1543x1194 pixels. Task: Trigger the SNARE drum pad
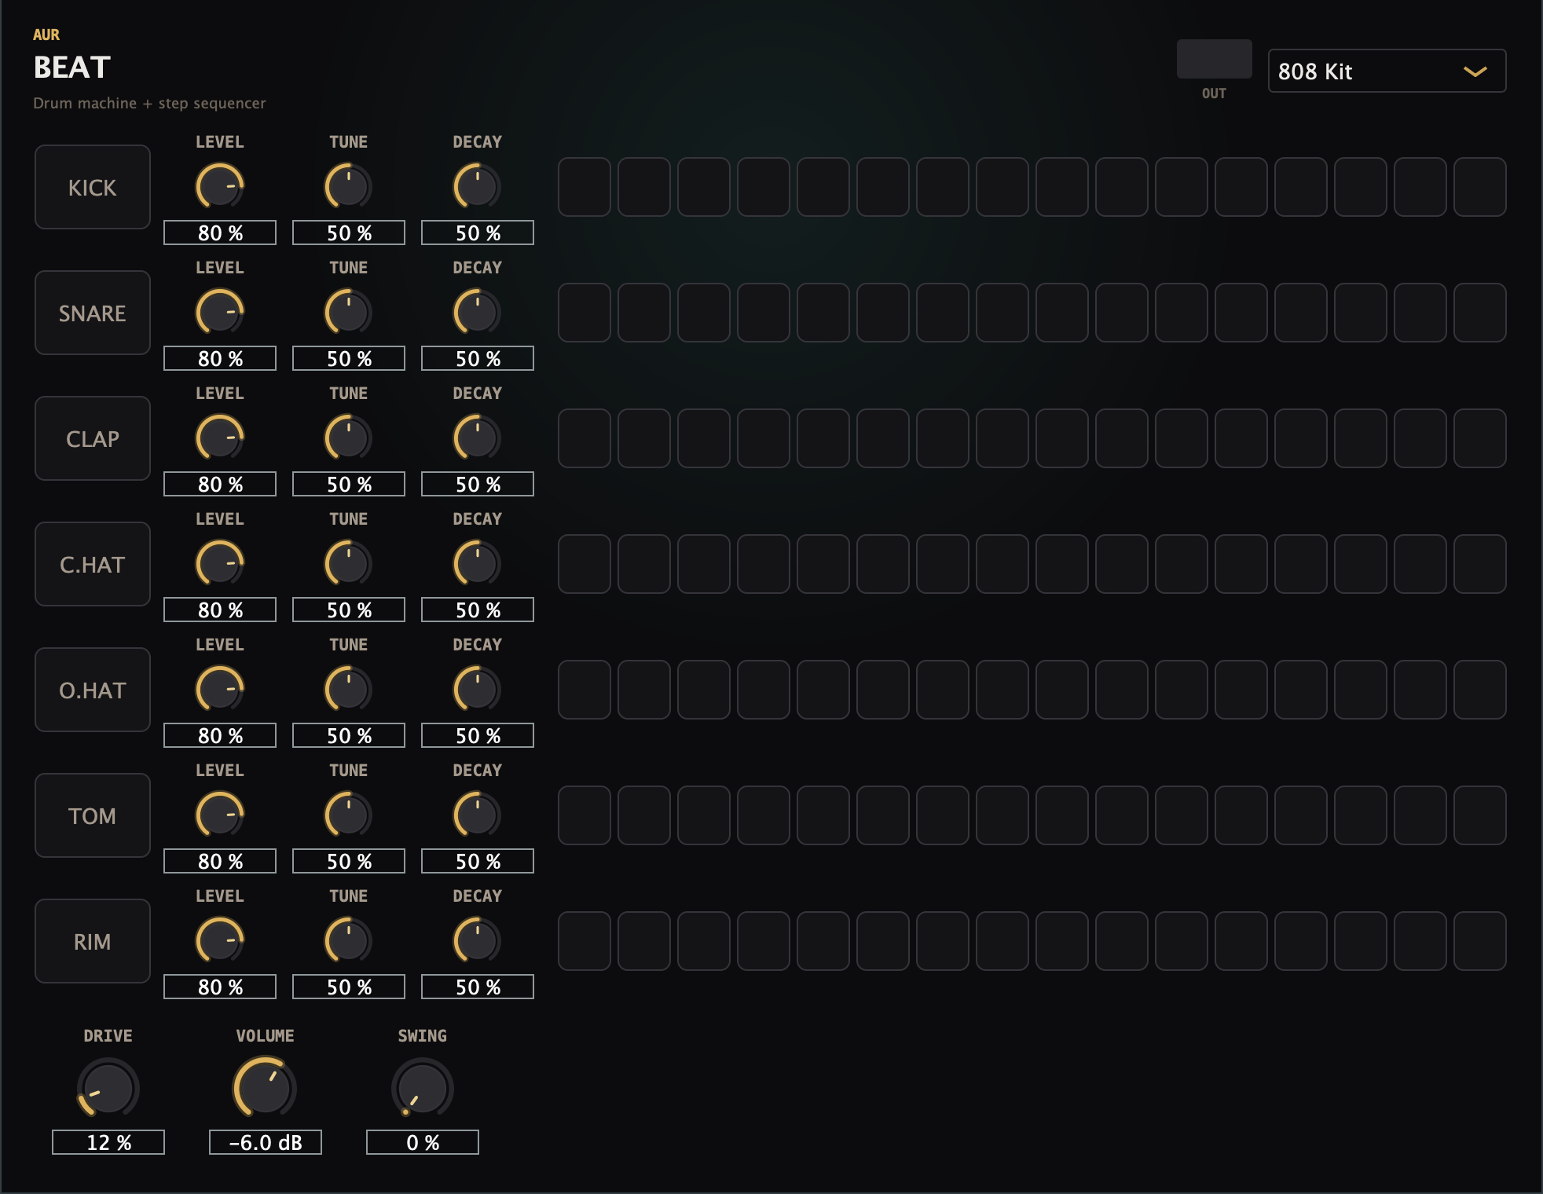(x=93, y=313)
